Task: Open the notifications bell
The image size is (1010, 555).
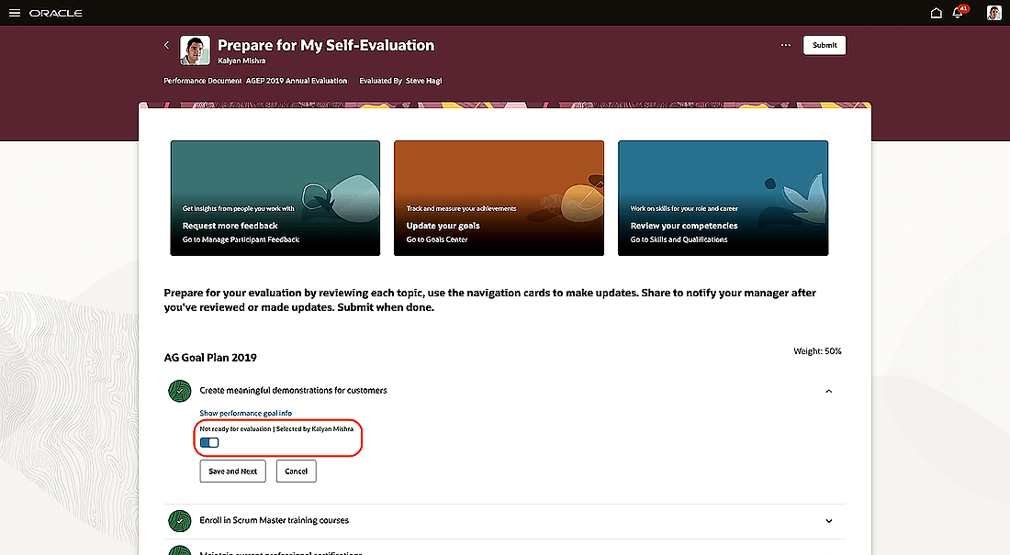Action: click(959, 13)
